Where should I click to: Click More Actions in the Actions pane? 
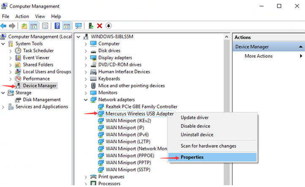pos(259,56)
